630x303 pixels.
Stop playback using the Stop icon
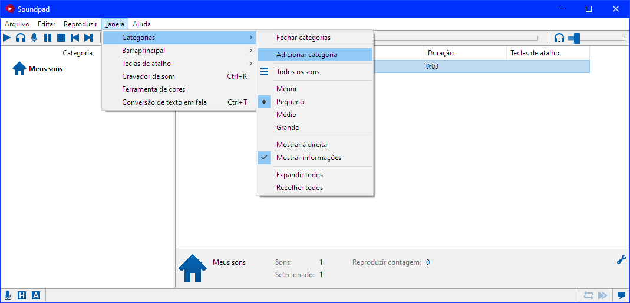61,38
